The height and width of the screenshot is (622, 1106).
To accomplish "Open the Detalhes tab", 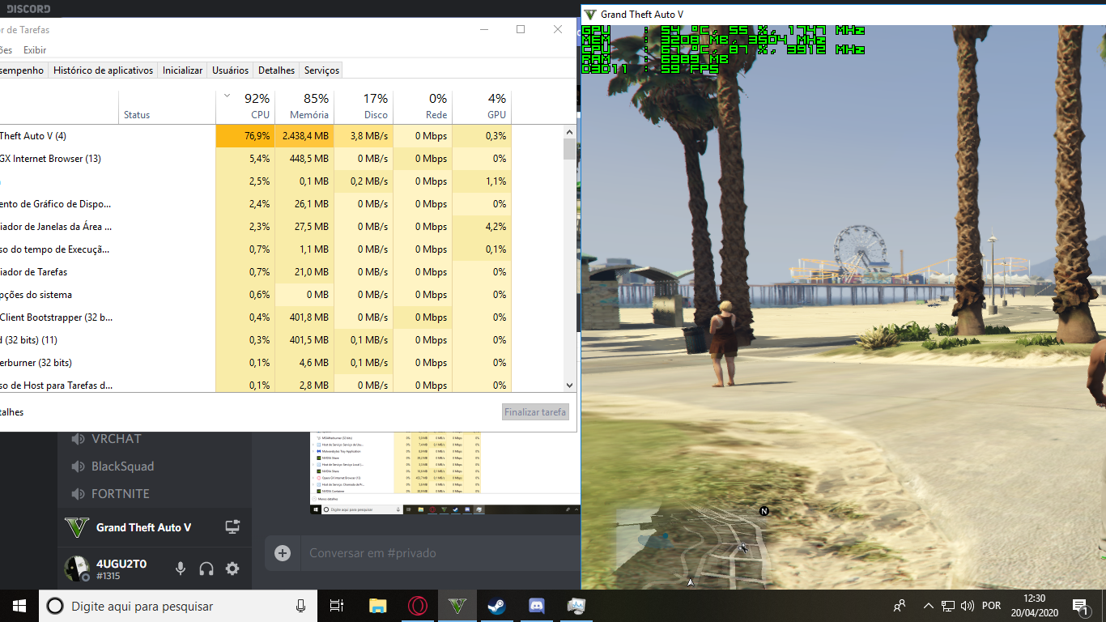I will tap(276, 70).
